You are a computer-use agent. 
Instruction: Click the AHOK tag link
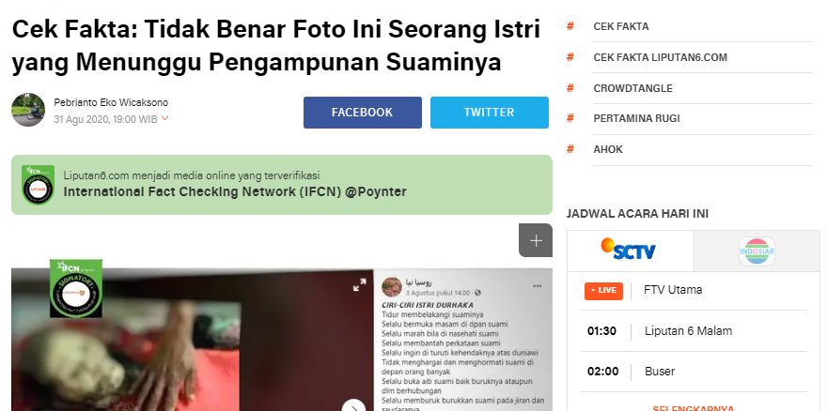click(608, 149)
